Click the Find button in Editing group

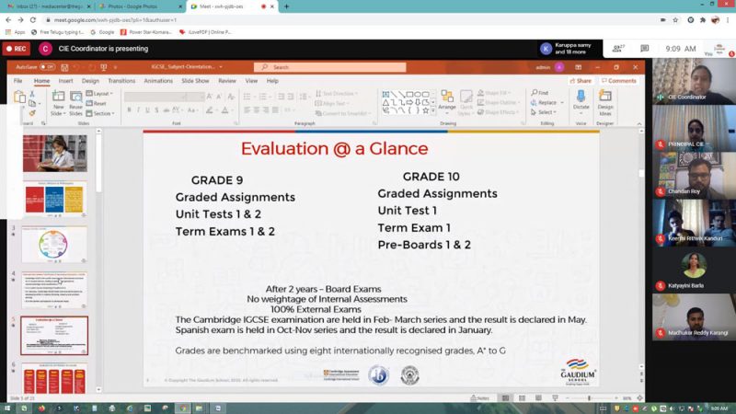point(540,93)
